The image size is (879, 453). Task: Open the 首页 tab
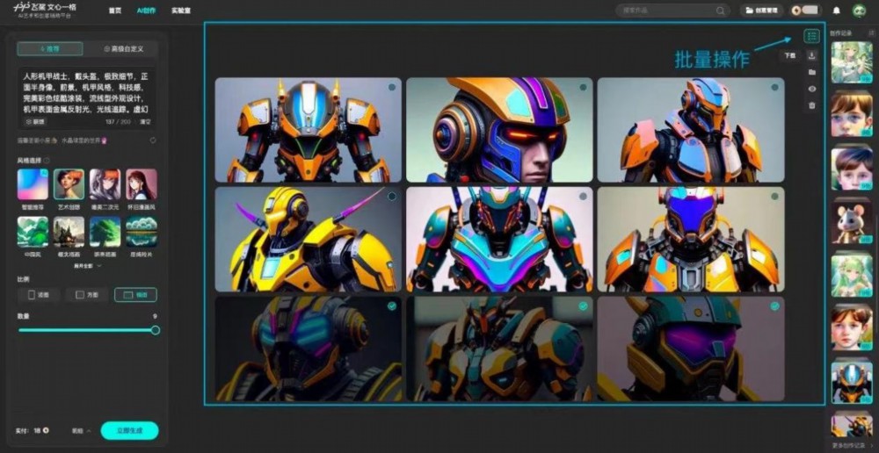[x=114, y=11]
